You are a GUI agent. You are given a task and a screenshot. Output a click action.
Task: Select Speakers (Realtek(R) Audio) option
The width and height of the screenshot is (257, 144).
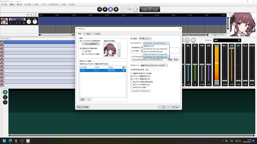point(156,51)
